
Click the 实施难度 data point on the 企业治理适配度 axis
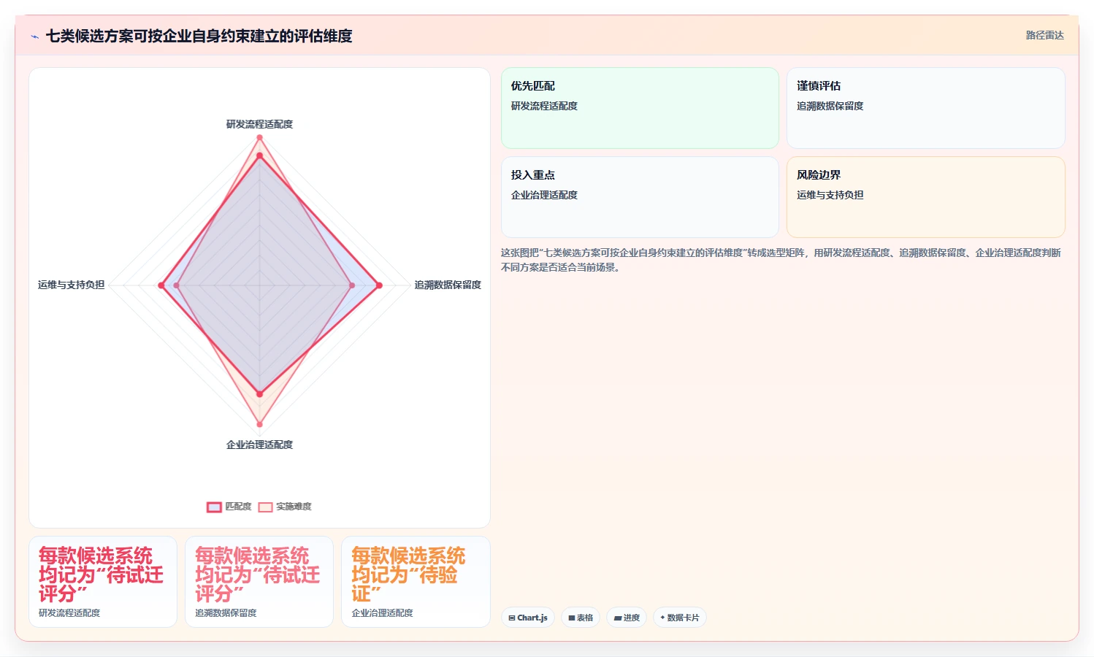259,424
